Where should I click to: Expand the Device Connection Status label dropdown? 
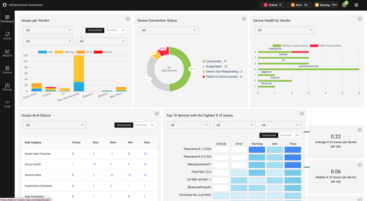pyautogui.click(x=168, y=30)
